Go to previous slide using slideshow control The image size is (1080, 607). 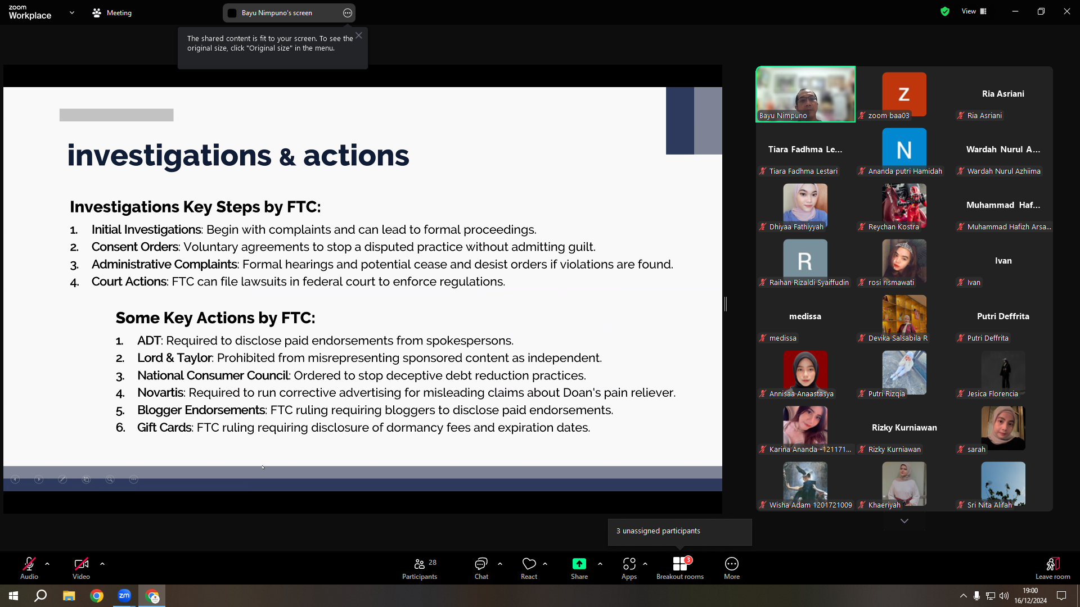[15, 479]
